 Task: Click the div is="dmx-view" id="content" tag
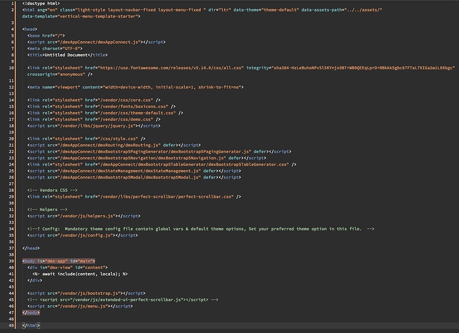67,267
